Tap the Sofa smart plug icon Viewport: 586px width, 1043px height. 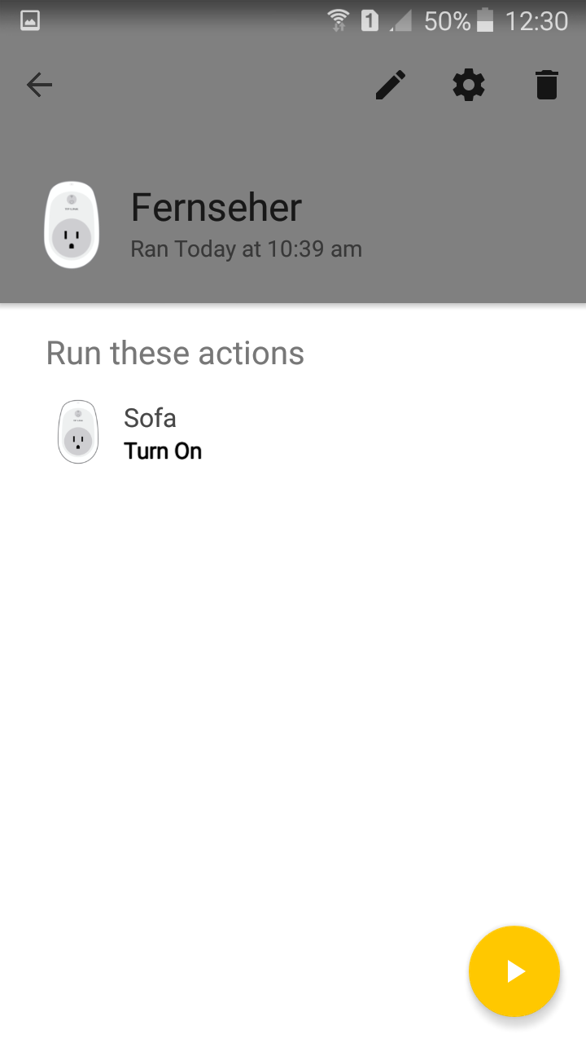78,432
